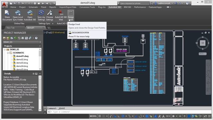Toggle snap mode on status bar
The image size is (213, 120).
(x=104, y=116)
